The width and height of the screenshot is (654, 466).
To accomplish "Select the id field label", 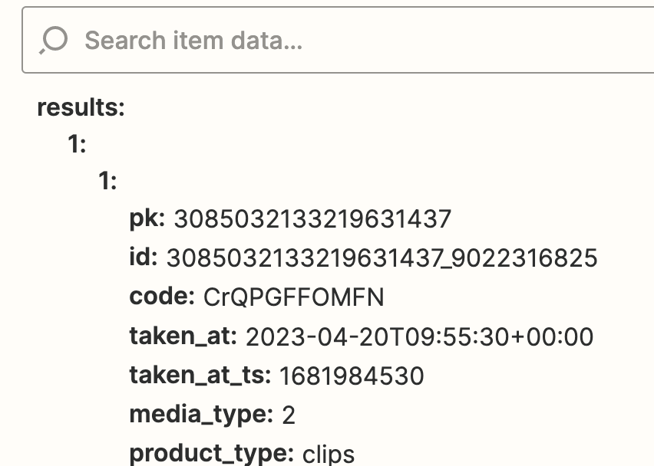I will click(x=144, y=257).
